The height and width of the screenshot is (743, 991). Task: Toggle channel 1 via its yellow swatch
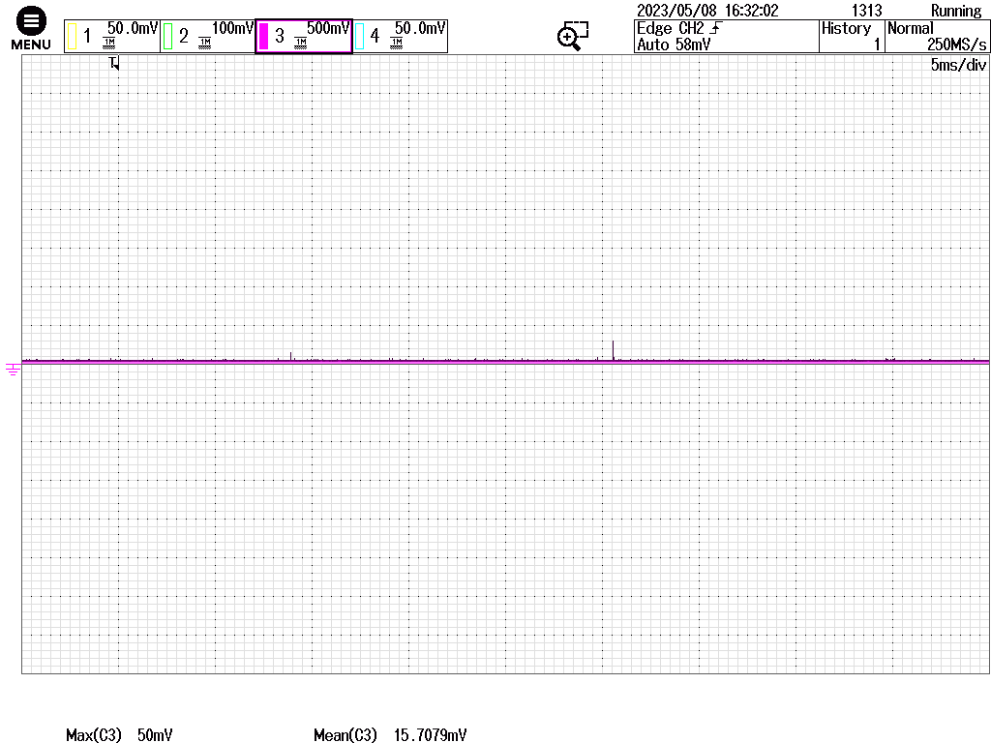(x=72, y=37)
